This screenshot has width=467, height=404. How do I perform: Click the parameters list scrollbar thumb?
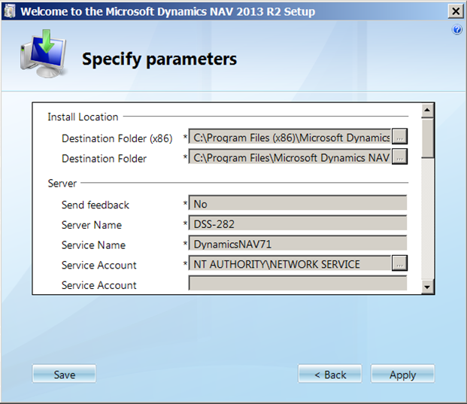(x=427, y=138)
